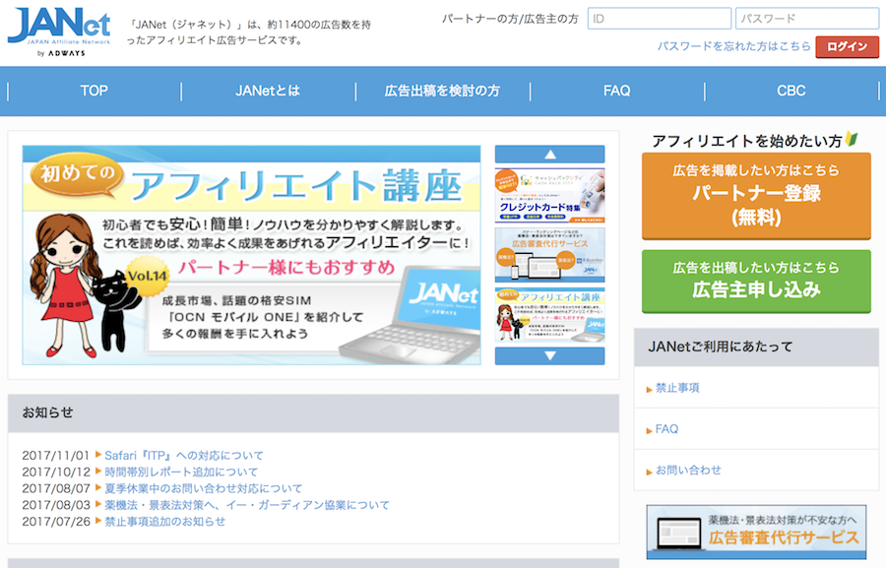
Task: Click the orange arrow before 禁止事項
Action: tap(650, 390)
